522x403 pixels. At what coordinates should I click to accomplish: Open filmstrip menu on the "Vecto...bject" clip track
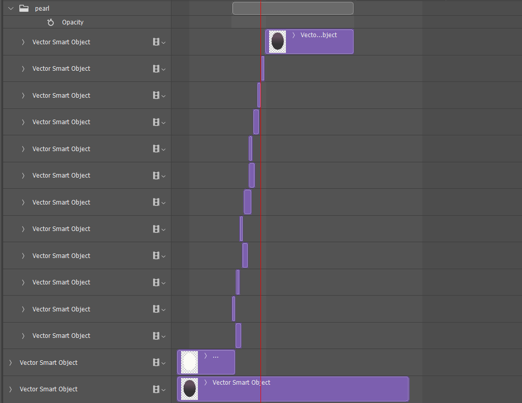[x=159, y=42]
